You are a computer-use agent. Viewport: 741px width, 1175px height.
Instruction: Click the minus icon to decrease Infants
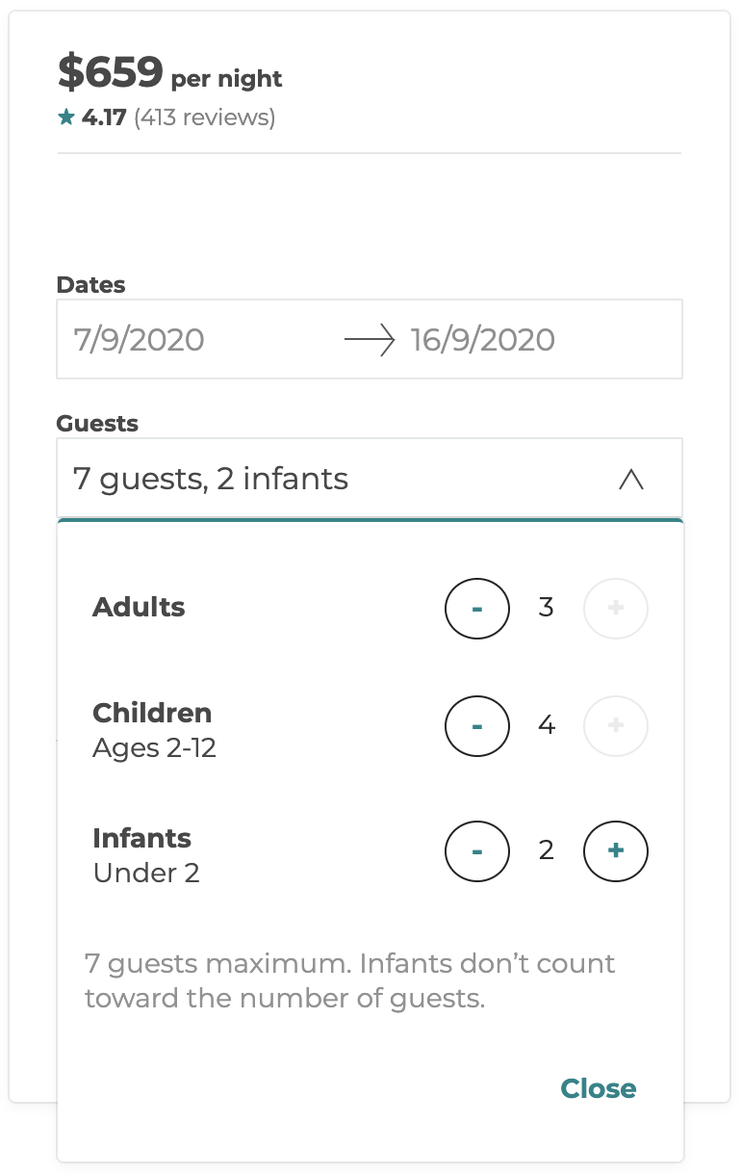tap(476, 851)
